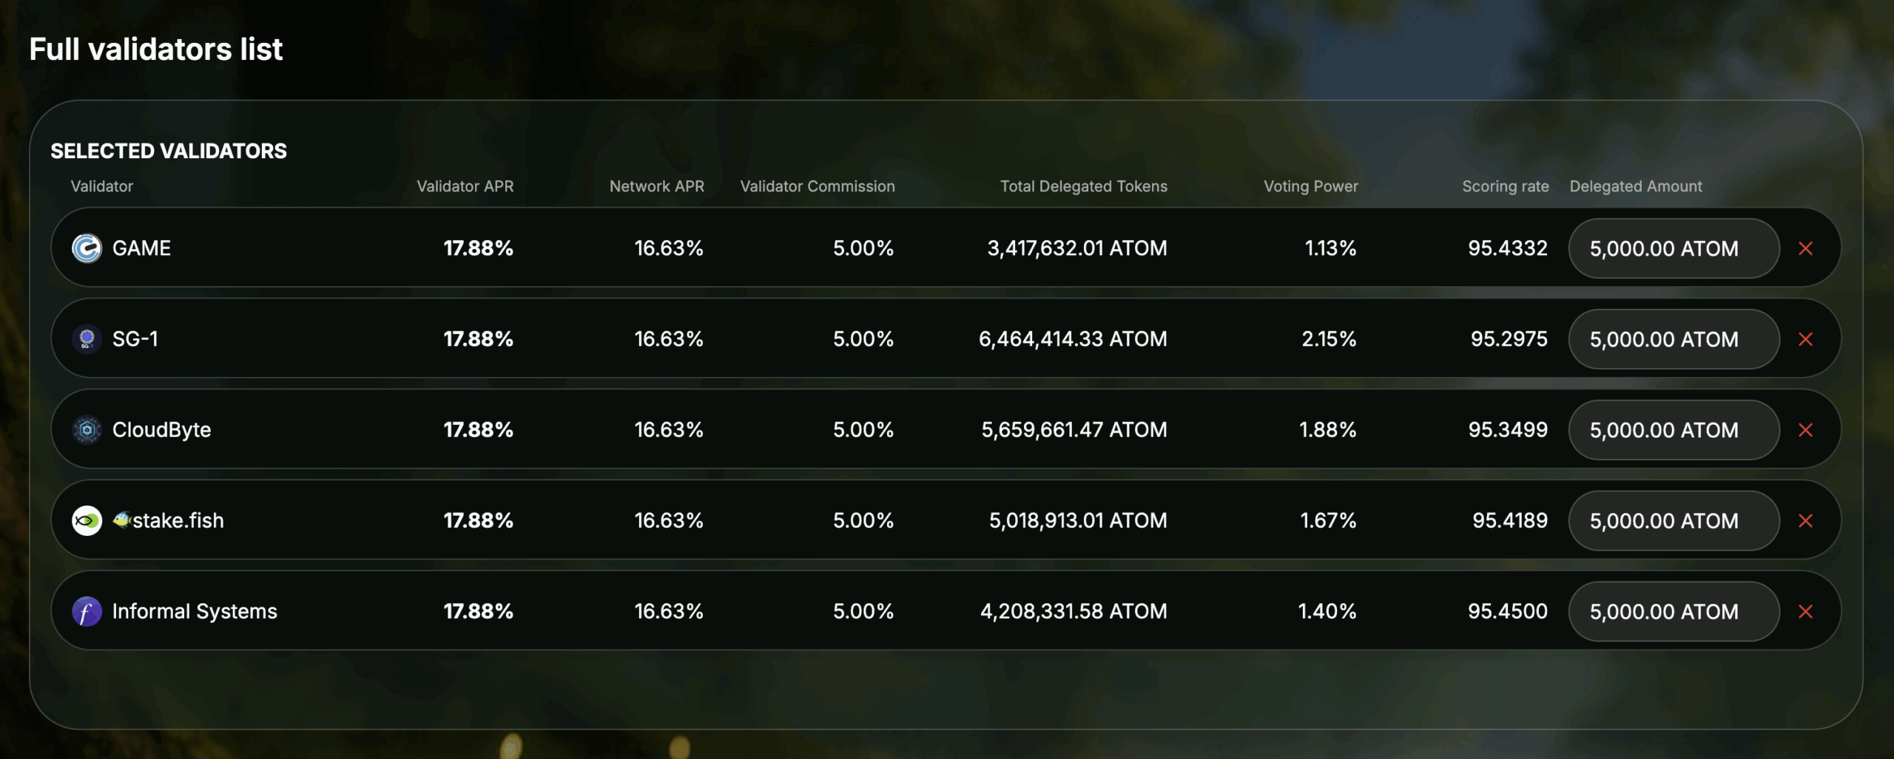The width and height of the screenshot is (1894, 759).
Task: Edit the delegated amount for stake.fish
Action: [1674, 520]
